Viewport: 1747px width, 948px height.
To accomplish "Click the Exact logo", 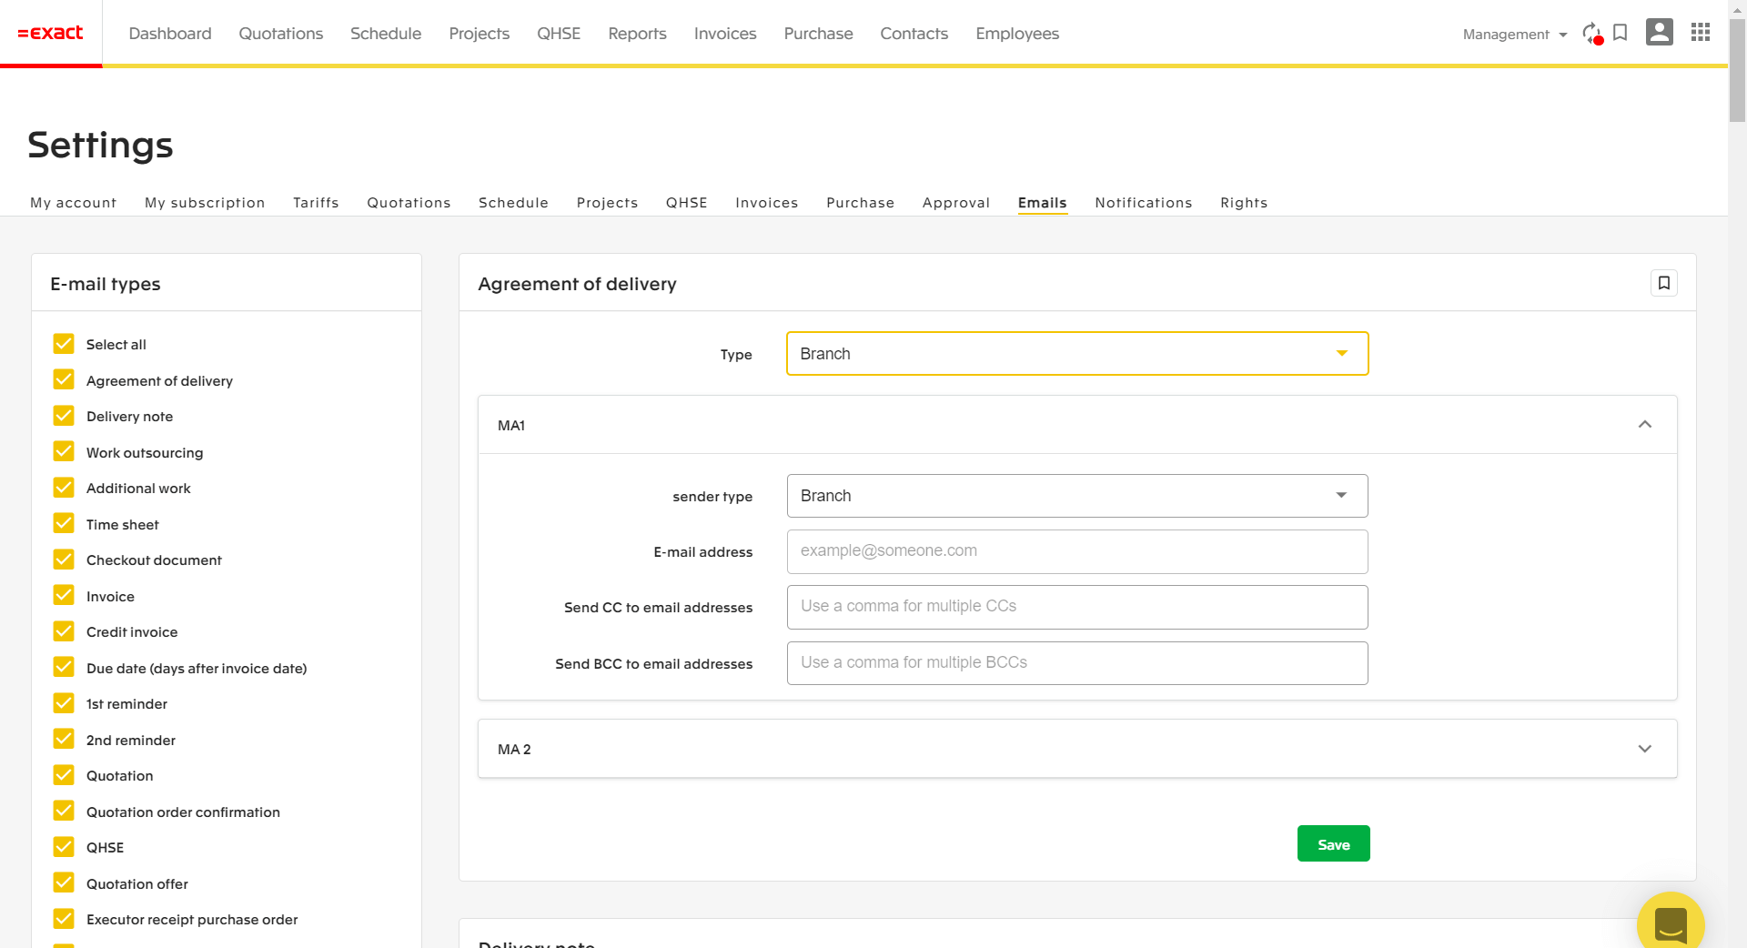I will [51, 33].
